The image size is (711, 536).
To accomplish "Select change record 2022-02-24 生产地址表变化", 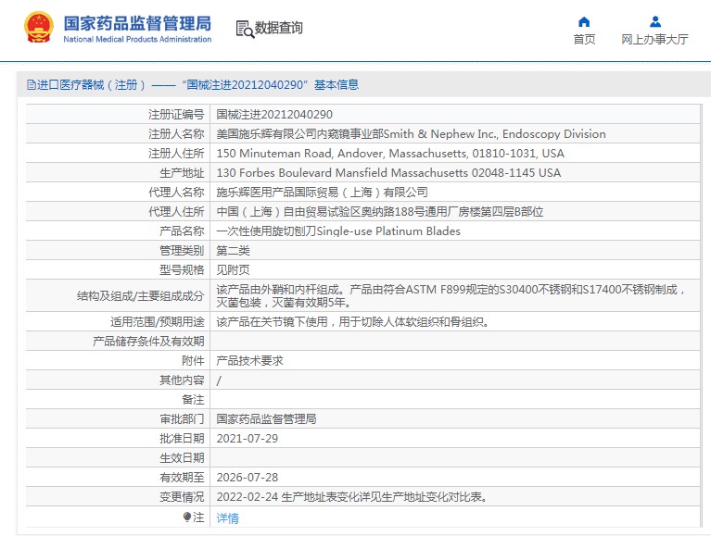I will coord(352,497).
